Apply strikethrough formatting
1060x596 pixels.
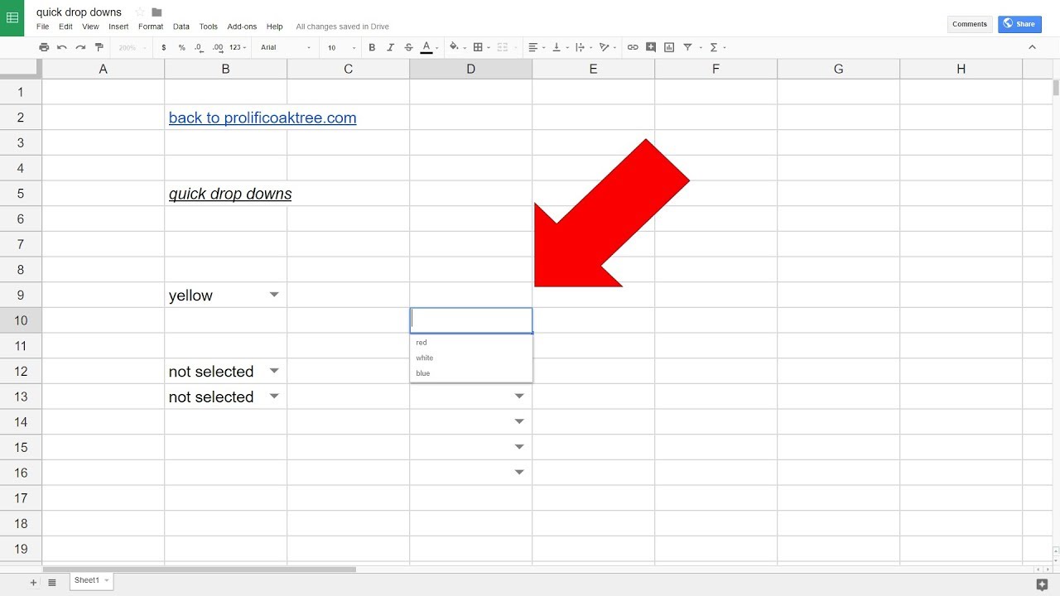click(408, 47)
